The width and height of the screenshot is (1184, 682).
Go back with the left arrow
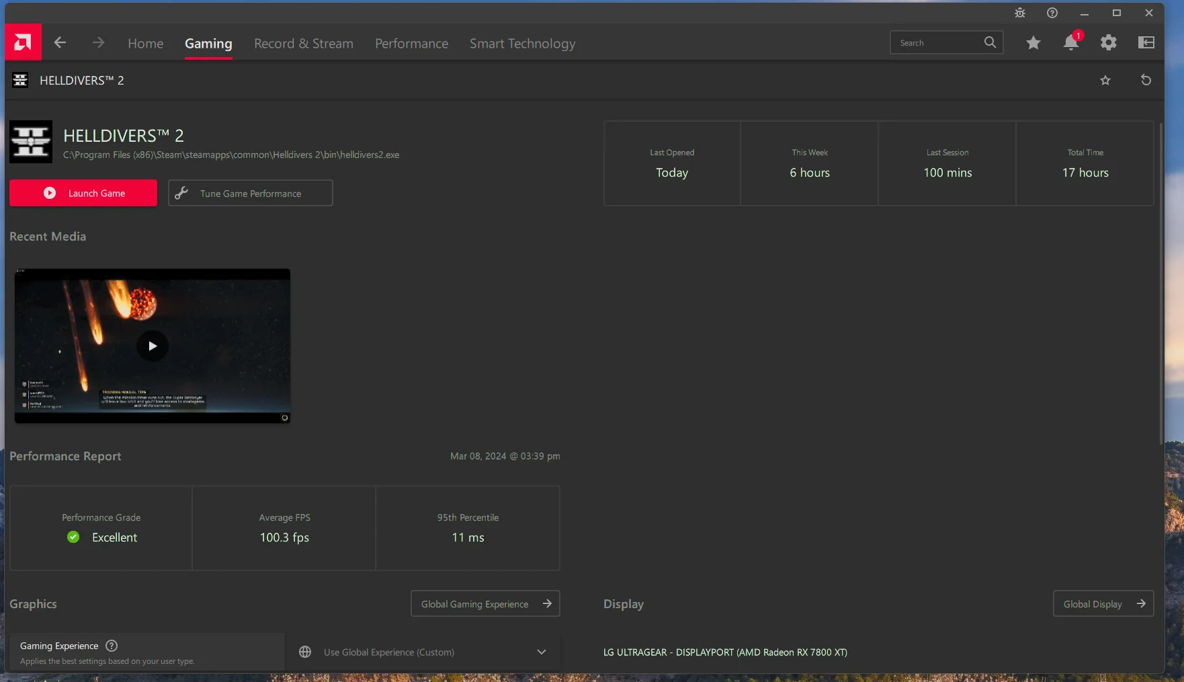pos(60,43)
